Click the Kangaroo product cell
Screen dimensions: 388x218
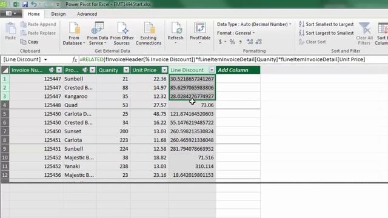pyautogui.click(x=79, y=96)
